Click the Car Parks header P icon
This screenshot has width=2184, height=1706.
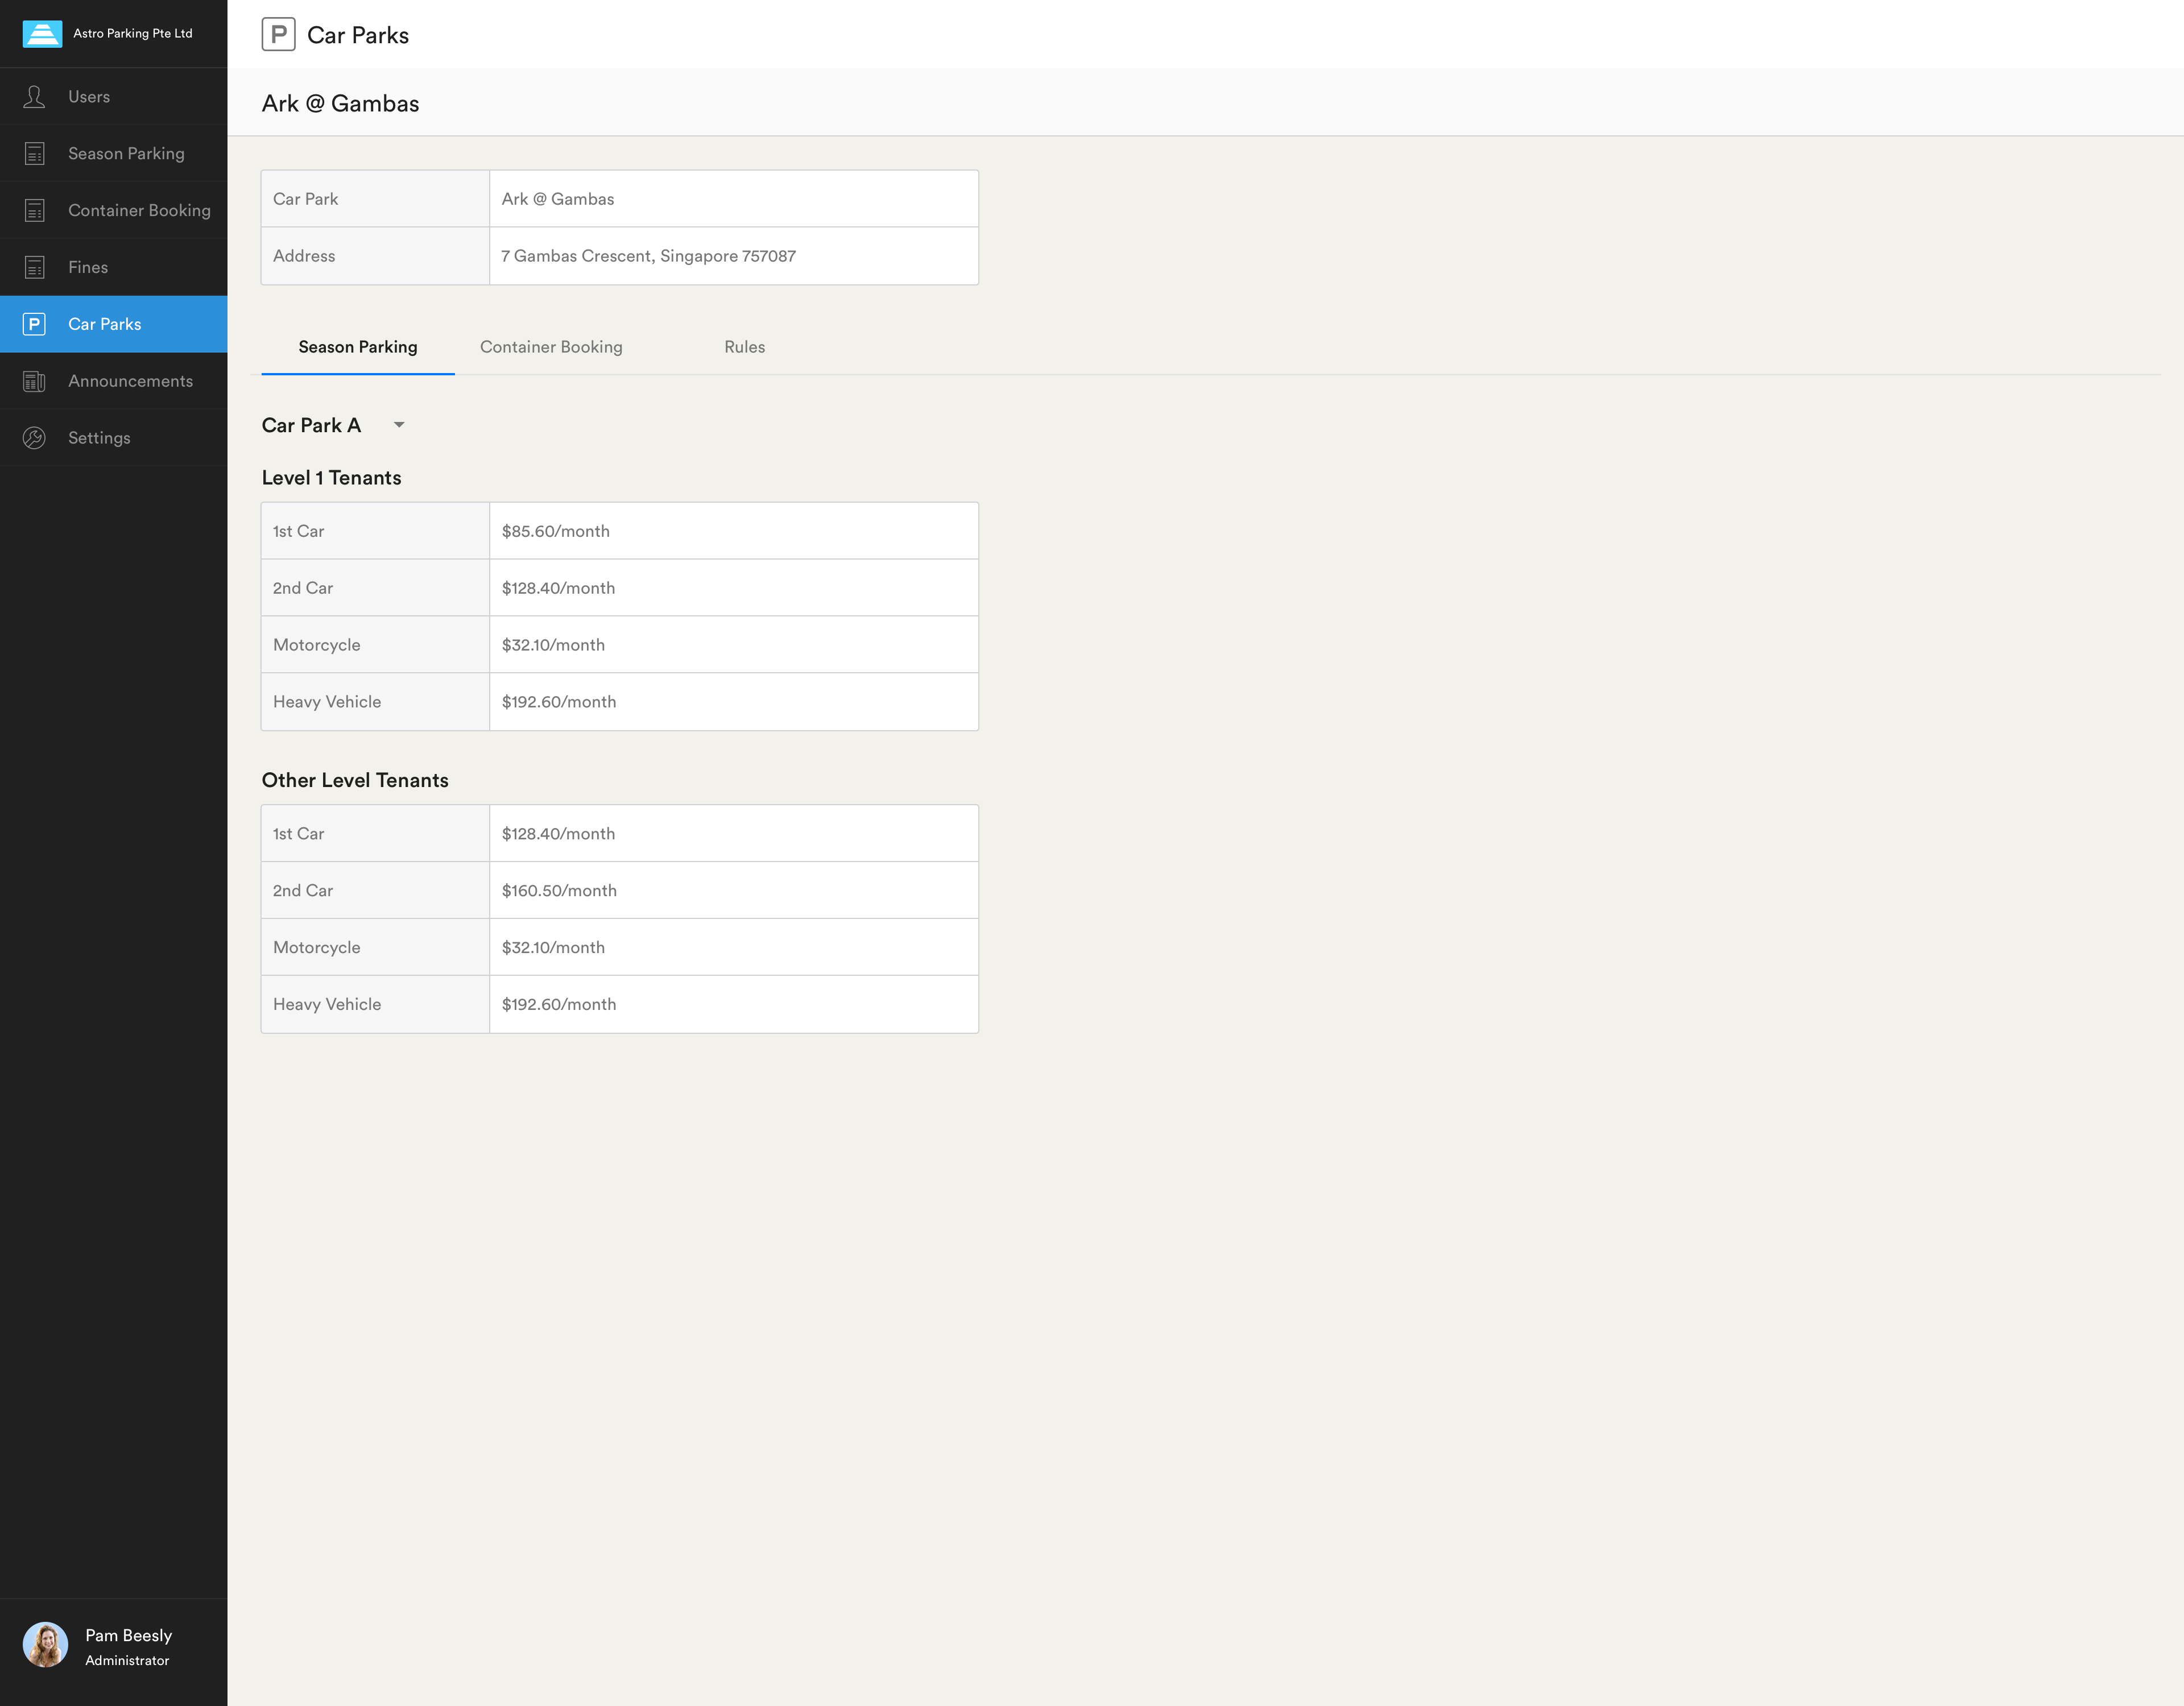click(278, 35)
